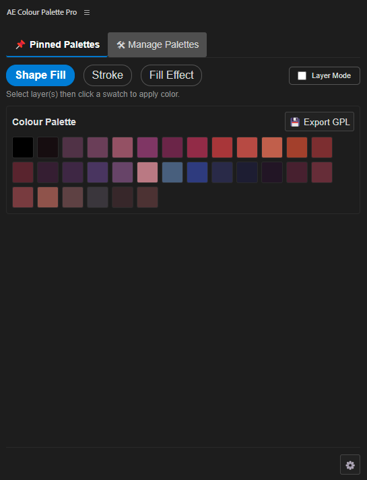Open the panel hamburger menu
This screenshot has height=480, width=367.
coord(87,13)
